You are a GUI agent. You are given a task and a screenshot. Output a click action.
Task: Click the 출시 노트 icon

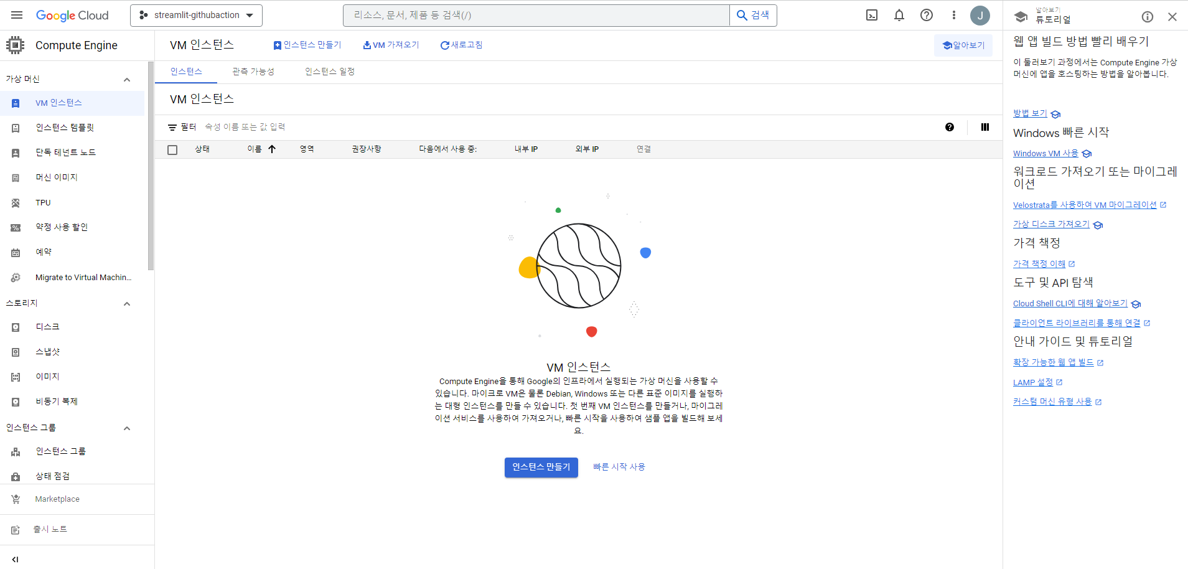point(16,530)
